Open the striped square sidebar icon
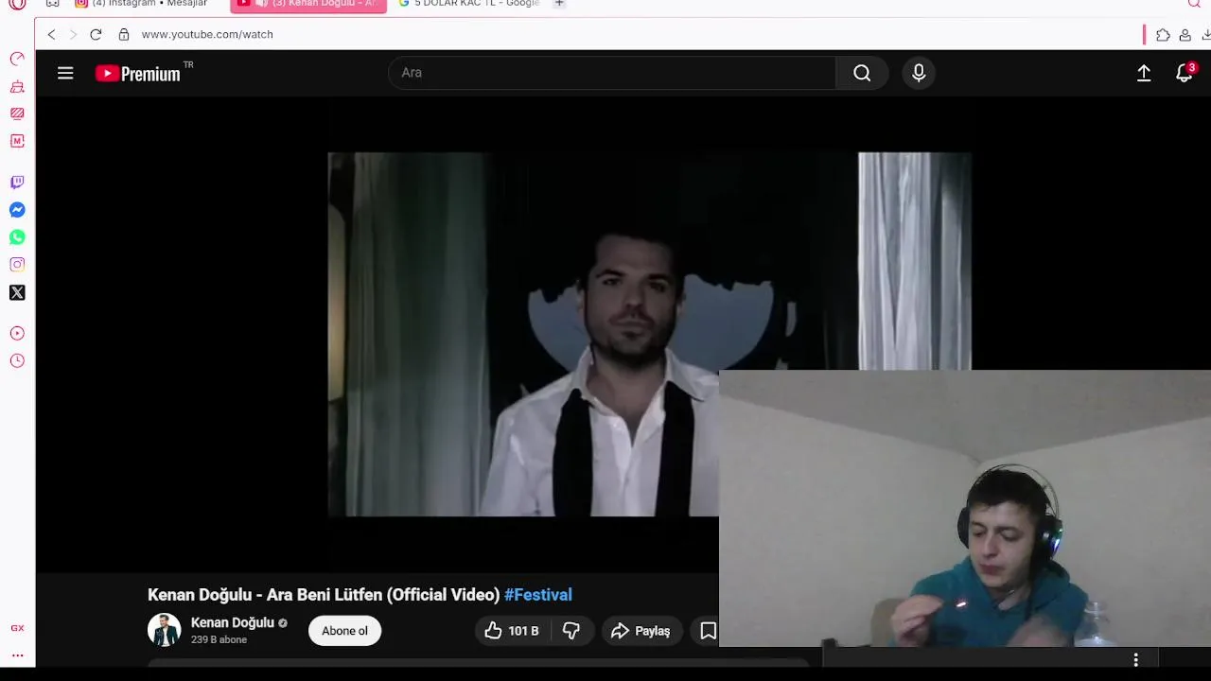Image resolution: width=1211 pixels, height=681 pixels. pos(17,113)
